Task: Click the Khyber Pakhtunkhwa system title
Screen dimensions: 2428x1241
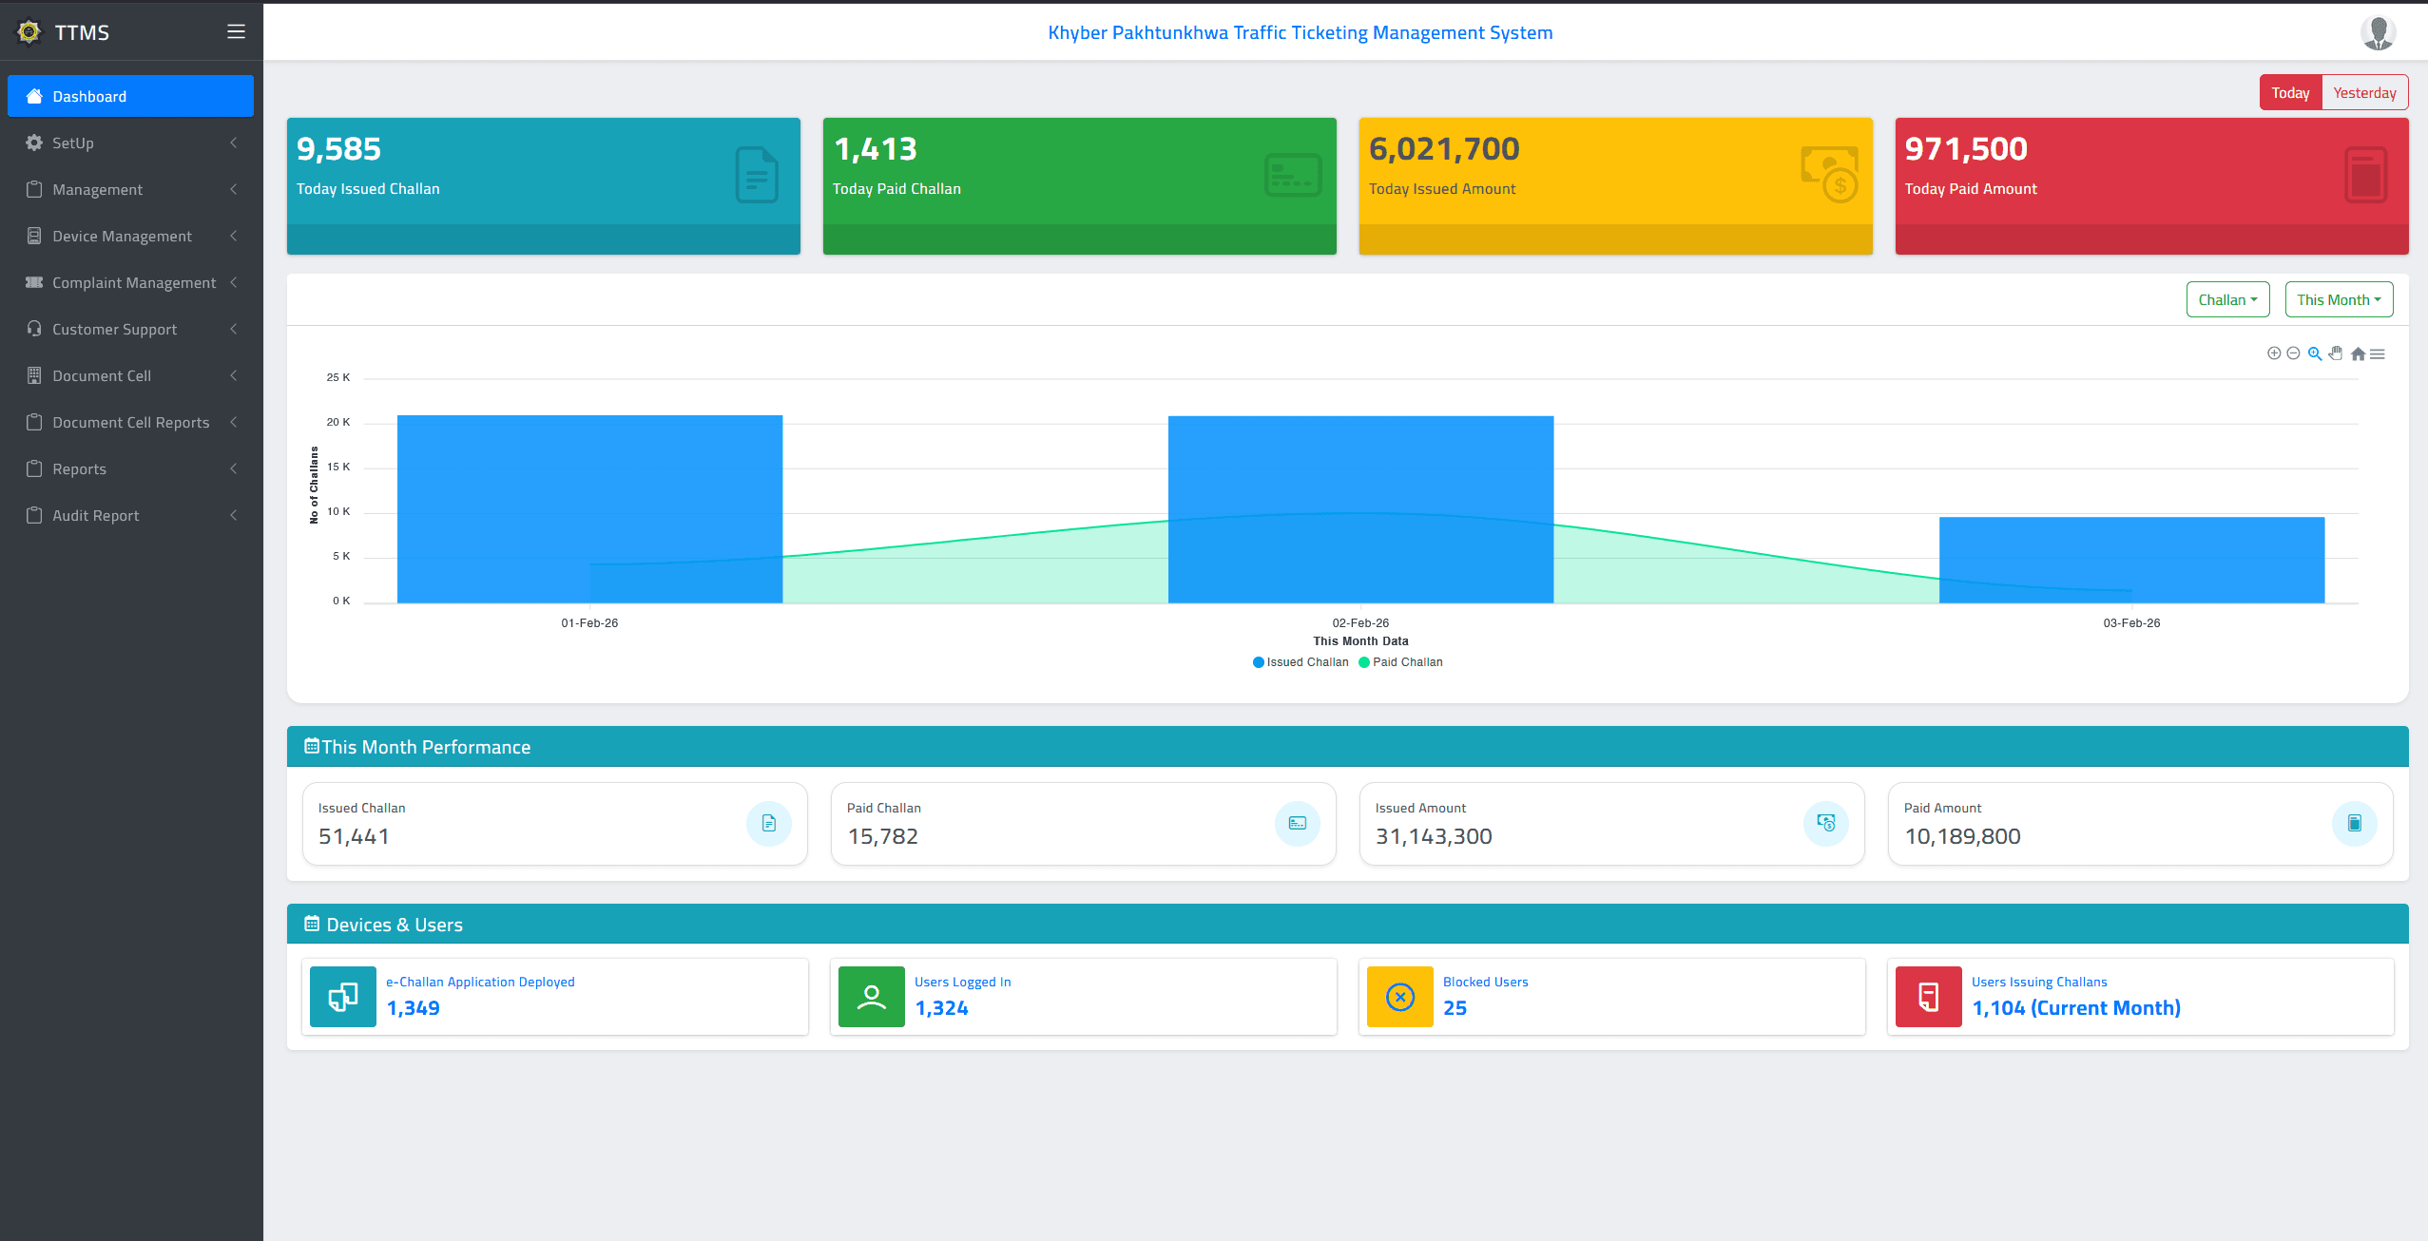Action: (x=1301, y=32)
